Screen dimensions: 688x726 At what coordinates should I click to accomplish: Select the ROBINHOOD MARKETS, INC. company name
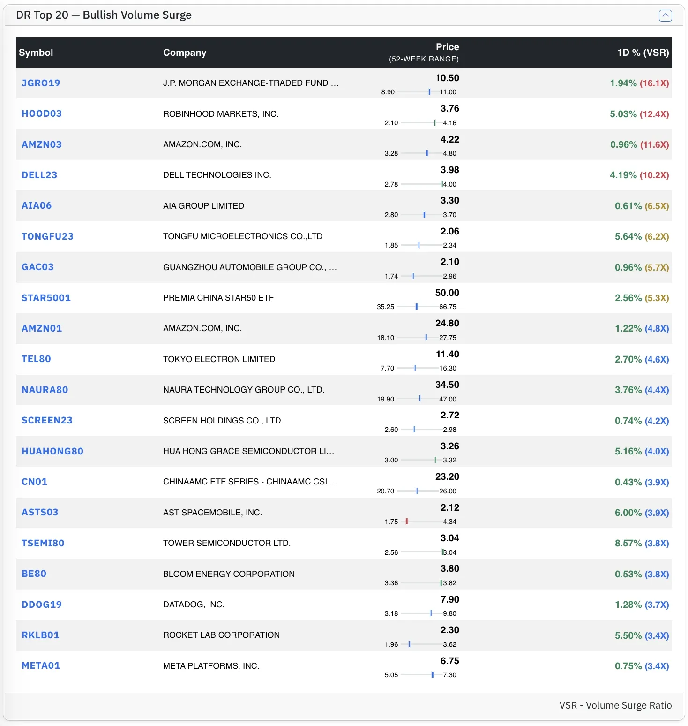click(x=221, y=114)
